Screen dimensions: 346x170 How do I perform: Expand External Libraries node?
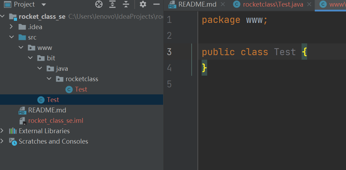click(x=2, y=131)
